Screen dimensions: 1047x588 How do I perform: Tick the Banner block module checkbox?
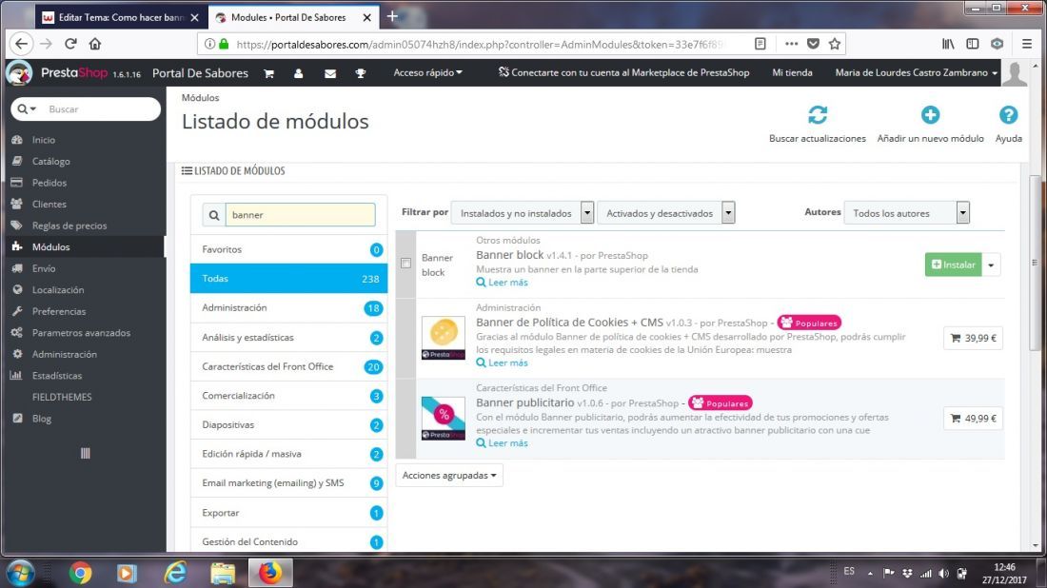pyautogui.click(x=406, y=263)
